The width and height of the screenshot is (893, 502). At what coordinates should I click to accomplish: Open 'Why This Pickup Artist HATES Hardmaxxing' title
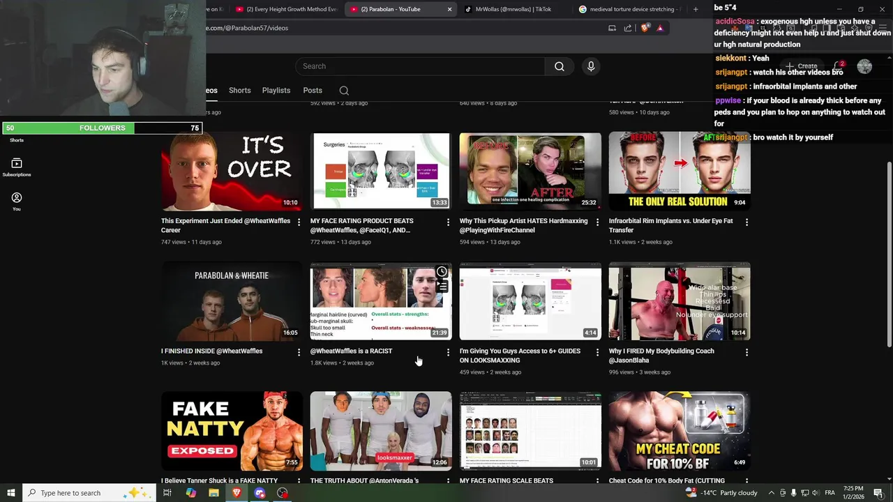(x=523, y=225)
